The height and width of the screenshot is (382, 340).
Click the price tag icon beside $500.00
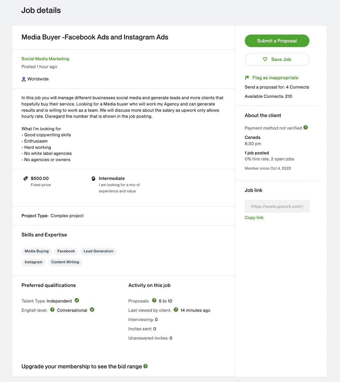25,179
